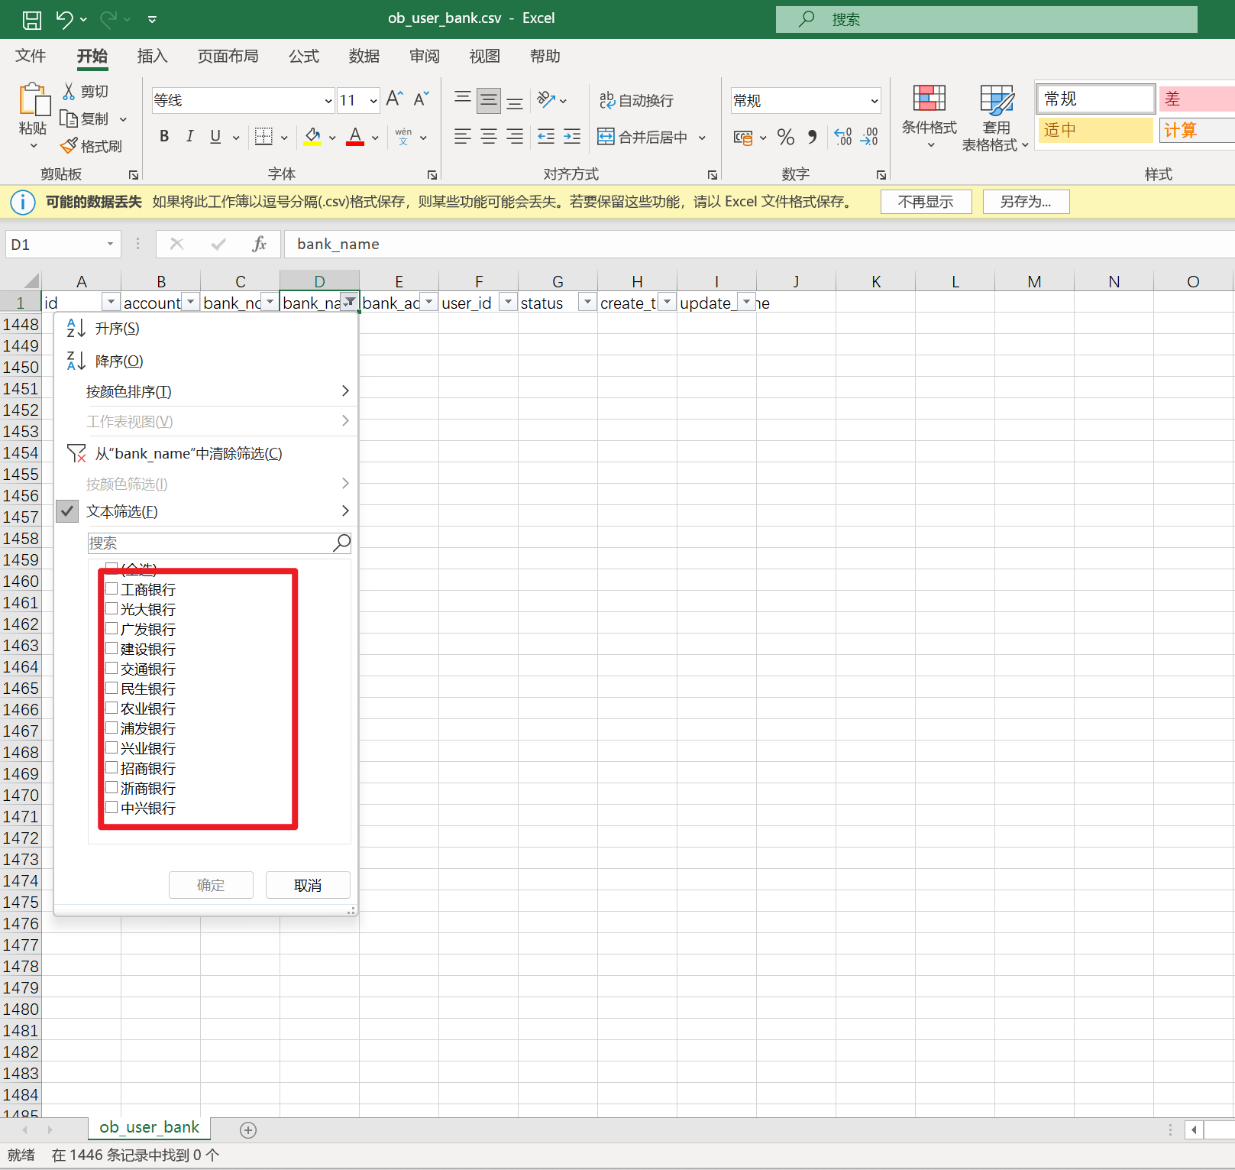Click the text orientation icon
Image resolution: width=1235 pixels, height=1170 pixels.
click(x=546, y=99)
